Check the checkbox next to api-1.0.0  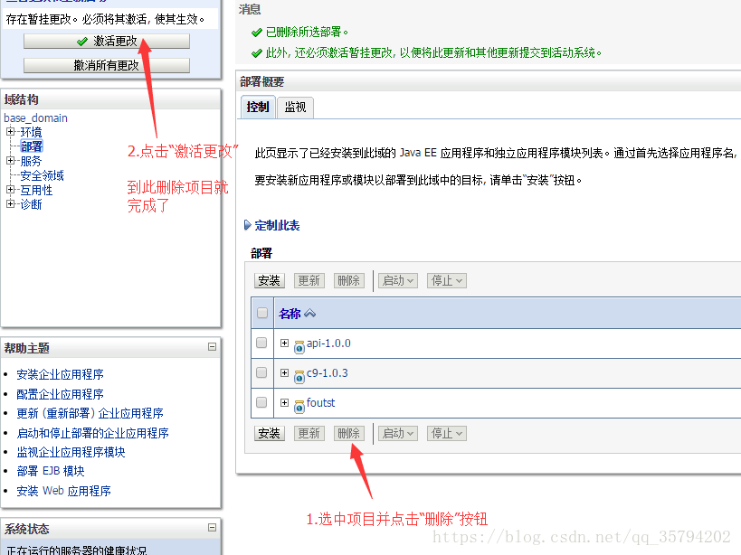(261, 343)
